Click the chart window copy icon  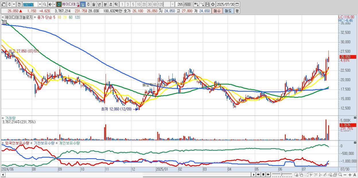click(x=335, y=175)
